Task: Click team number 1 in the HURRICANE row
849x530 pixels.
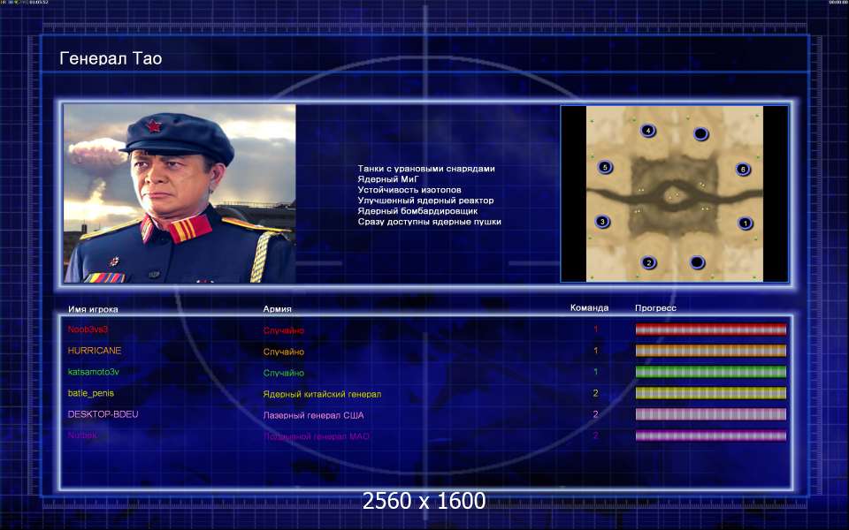Action: [x=595, y=351]
